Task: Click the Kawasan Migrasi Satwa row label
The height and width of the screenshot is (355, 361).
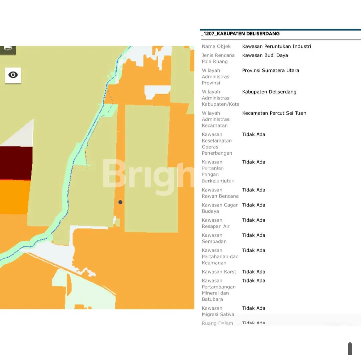Action: (218, 311)
